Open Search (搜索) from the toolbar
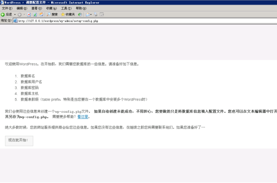The height and width of the screenshot is (183, 277). tap(52, 14)
